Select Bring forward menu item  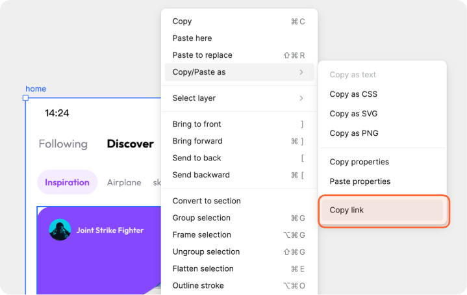(197, 141)
